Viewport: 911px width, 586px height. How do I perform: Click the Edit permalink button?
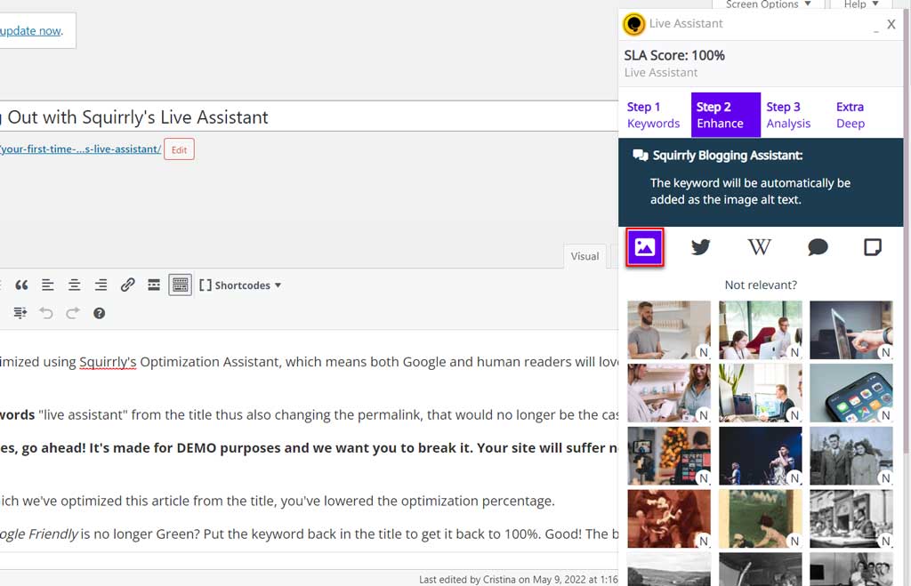(x=179, y=149)
